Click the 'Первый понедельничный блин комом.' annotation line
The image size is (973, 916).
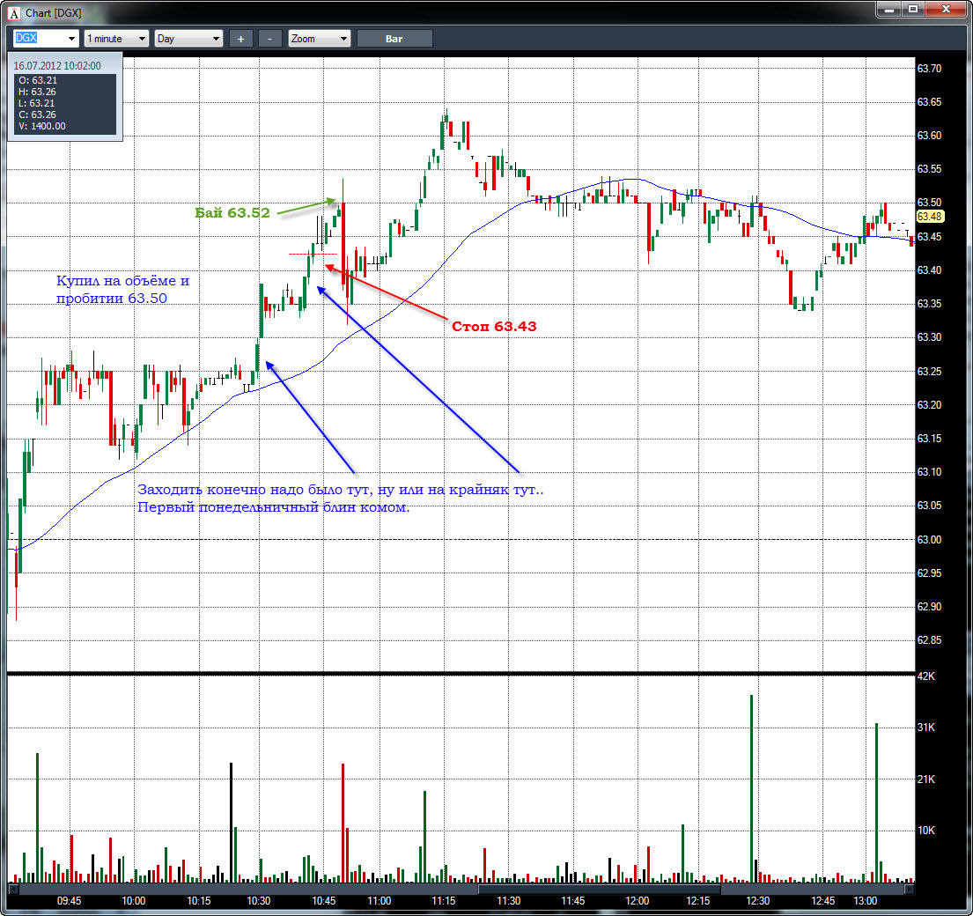pyautogui.click(x=274, y=507)
